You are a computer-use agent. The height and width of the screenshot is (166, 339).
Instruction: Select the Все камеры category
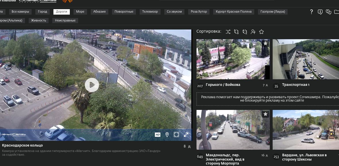tap(20, 12)
